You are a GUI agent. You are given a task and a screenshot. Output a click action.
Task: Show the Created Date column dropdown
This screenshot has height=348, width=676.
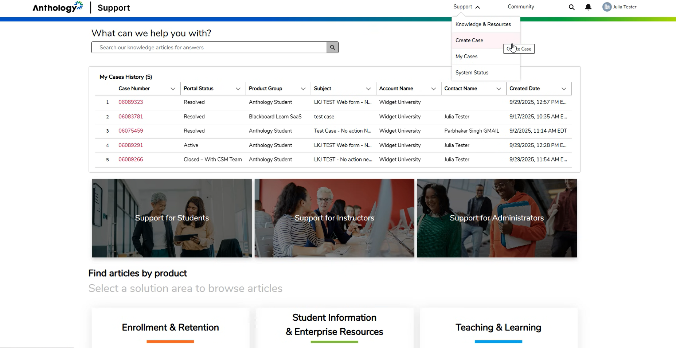pos(564,89)
